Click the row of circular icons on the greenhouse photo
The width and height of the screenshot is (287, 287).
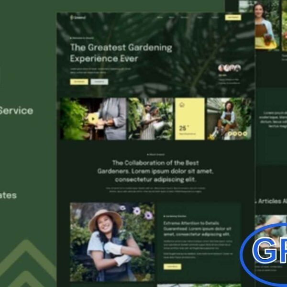coord(237,134)
